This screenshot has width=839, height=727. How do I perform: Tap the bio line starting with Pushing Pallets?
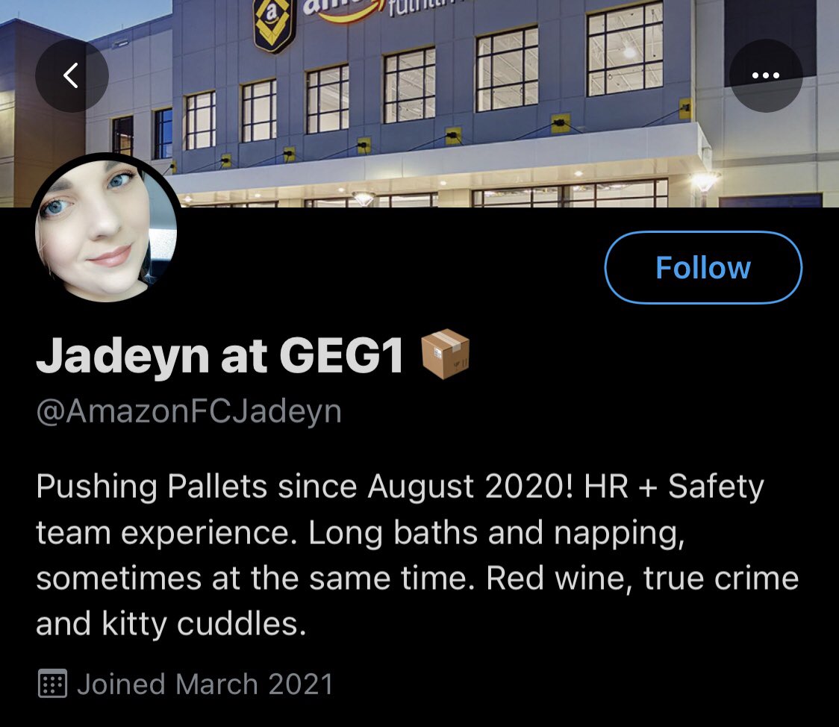pyautogui.click(x=400, y=486)
